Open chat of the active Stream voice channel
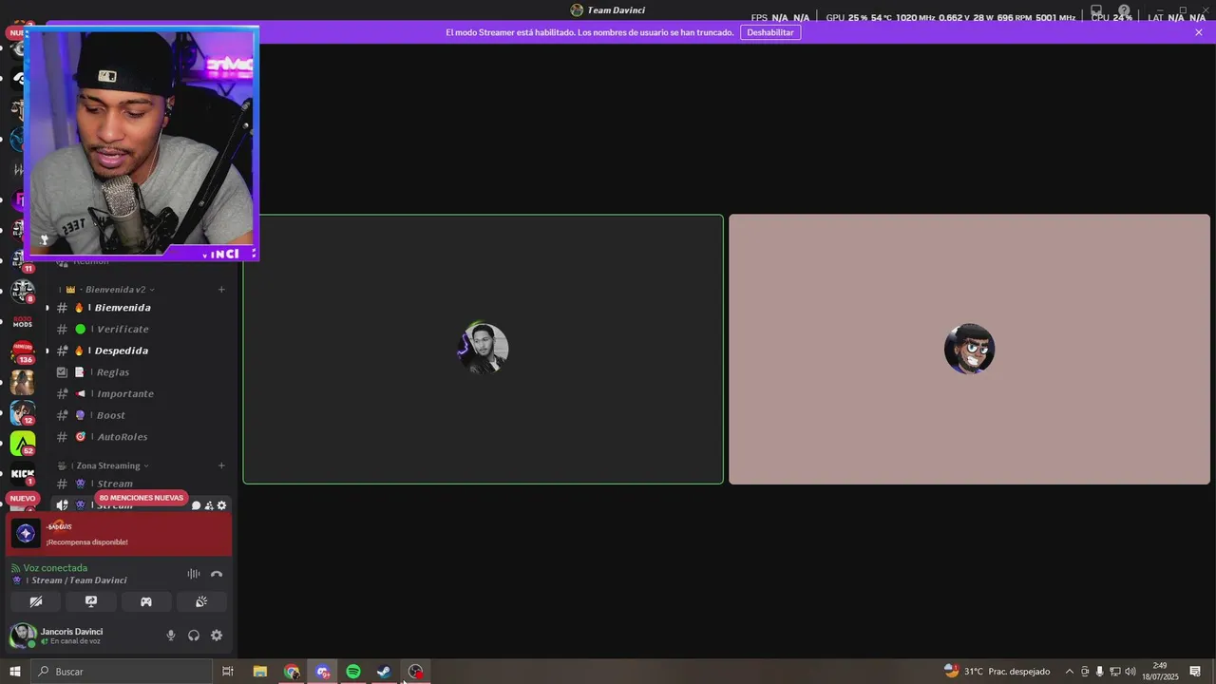The image size is (1216, 684). (197, 505)
